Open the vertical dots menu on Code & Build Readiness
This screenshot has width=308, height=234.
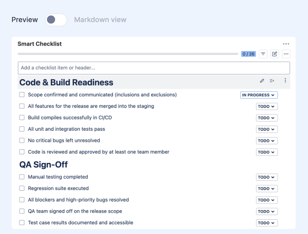coord(285,81)
